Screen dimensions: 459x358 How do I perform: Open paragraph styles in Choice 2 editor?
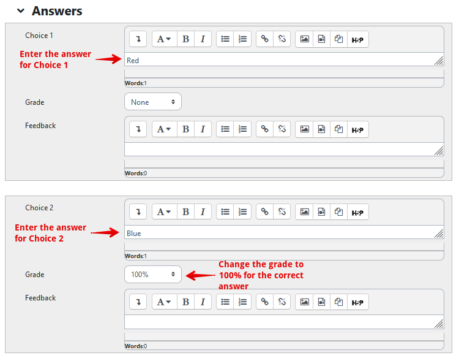coord(165,211)
